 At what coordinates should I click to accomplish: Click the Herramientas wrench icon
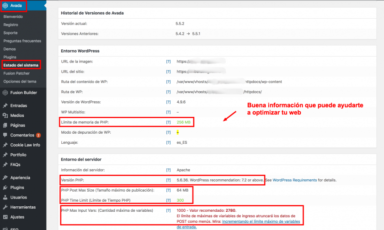[5, 207]
